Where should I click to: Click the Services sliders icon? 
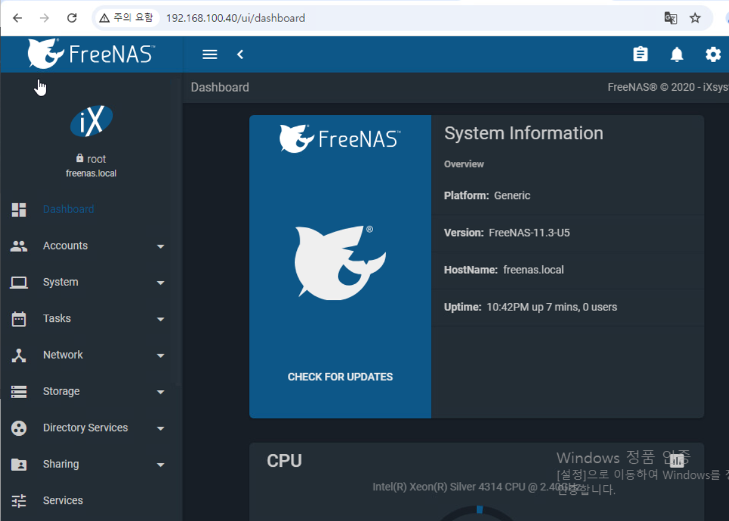point(19,500)
